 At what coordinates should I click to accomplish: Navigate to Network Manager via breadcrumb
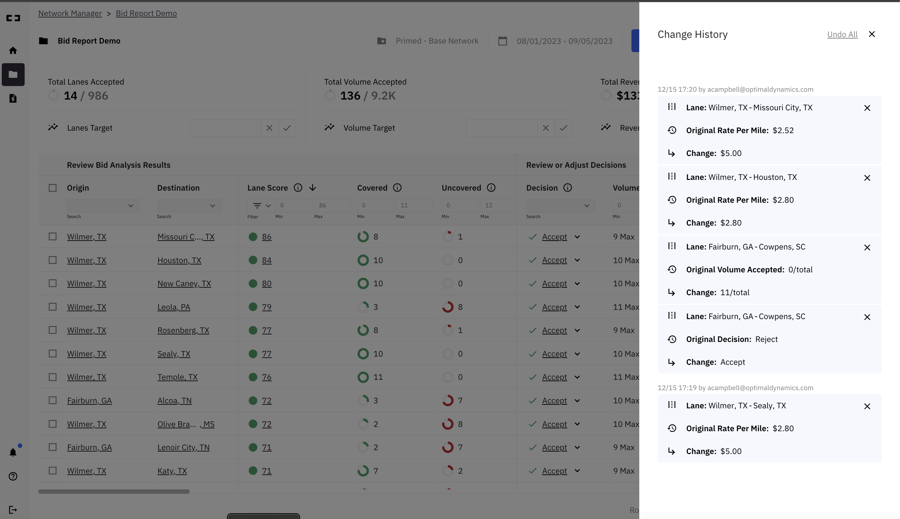[x=70, y=13]
